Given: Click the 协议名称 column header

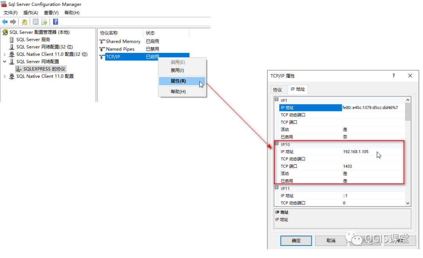Looking at the screenshot, I should point(120,33).
